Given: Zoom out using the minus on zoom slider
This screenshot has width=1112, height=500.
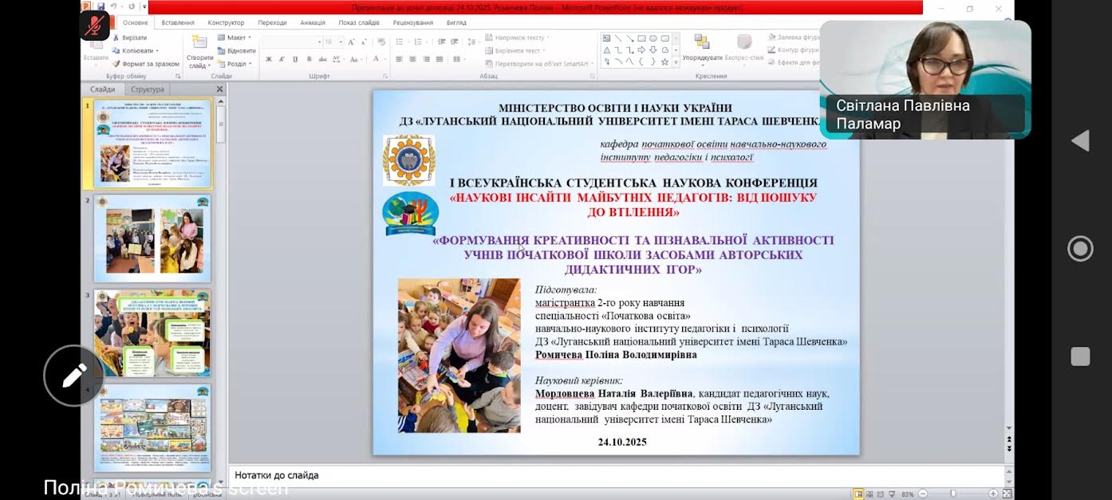Looking at the screenshot, I should (922, 494).
